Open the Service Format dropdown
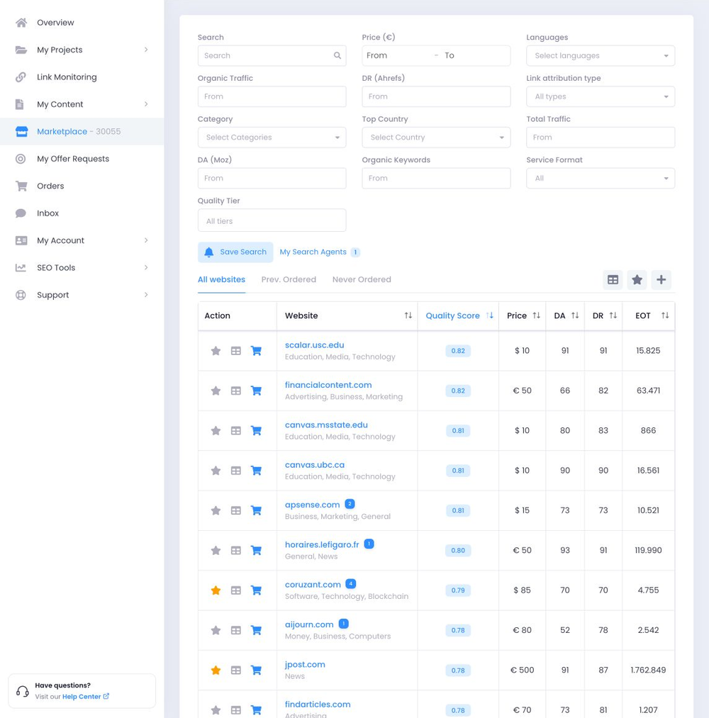This screenshot has width=709, height=718. [601, 178]
